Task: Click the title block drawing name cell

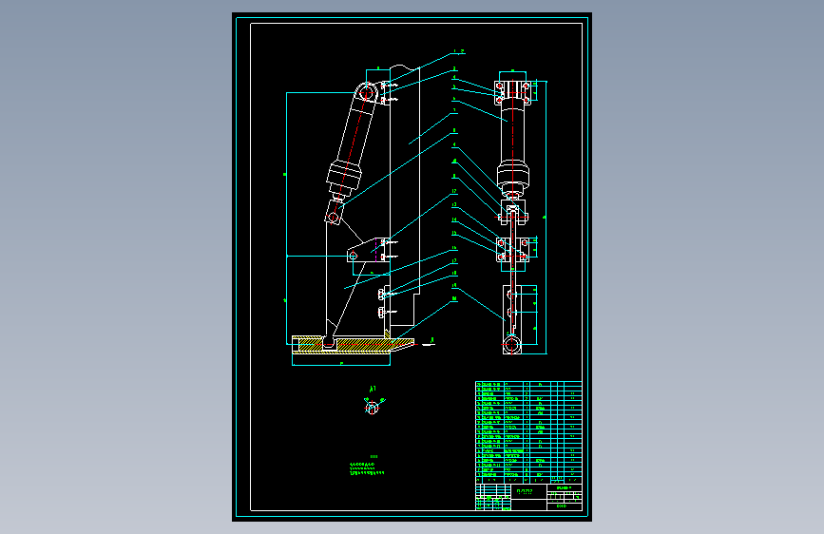Action: tap(528, 492)
